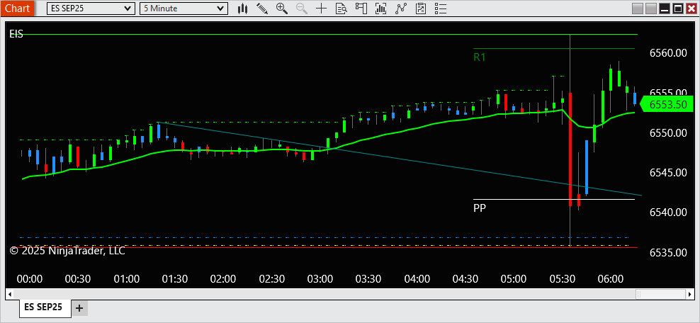Click the 06:00 time axis label

coord(610,279)
